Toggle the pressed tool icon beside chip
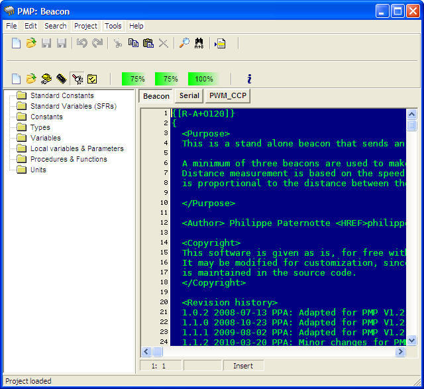The width and height of the screenshot is (424, 389). pos(77,79)
